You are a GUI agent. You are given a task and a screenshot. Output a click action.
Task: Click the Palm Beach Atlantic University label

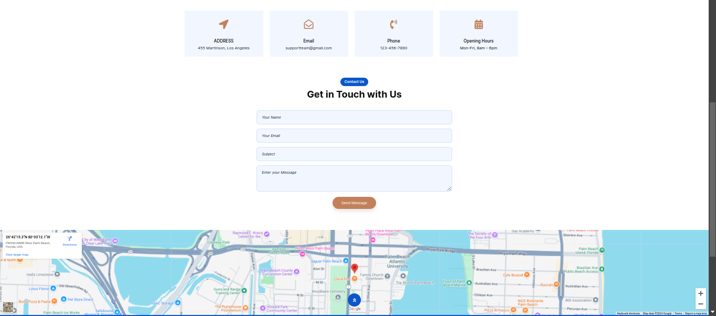(x=397, y=261)
